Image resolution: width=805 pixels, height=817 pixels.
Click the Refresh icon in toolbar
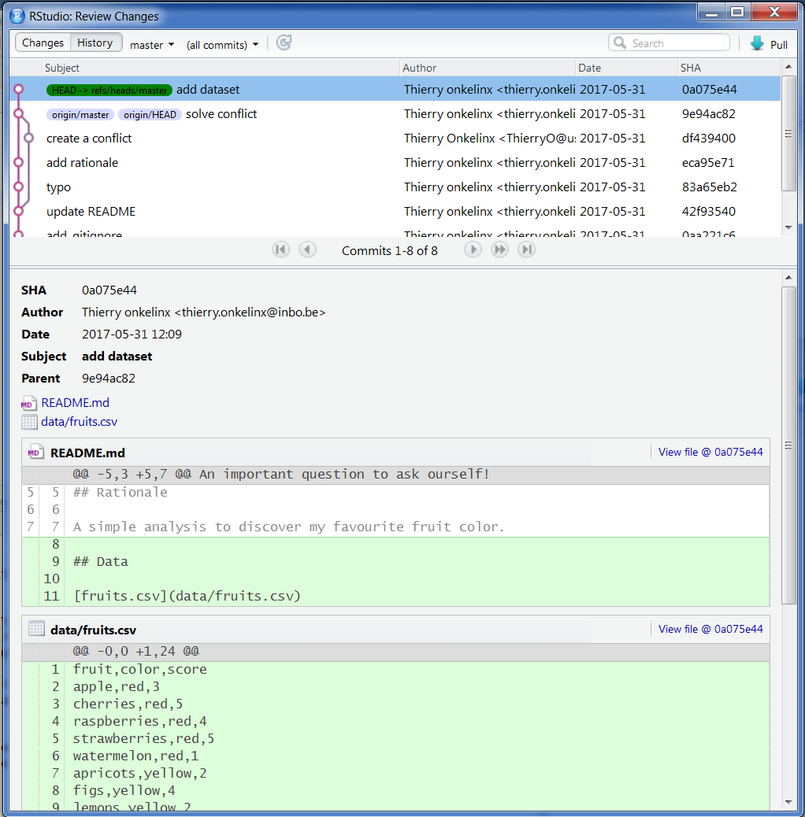click(284, 43)
